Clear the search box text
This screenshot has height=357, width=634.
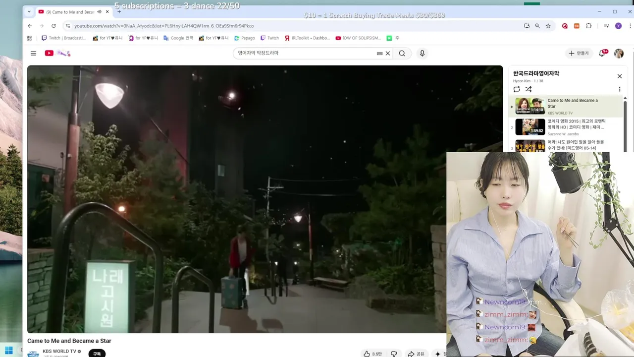point(388,53)
